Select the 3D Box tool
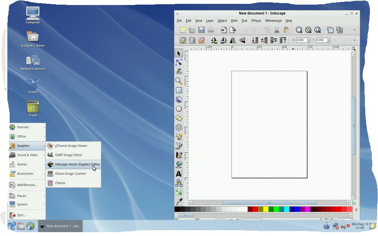378x236 pixels. point(179,99)
